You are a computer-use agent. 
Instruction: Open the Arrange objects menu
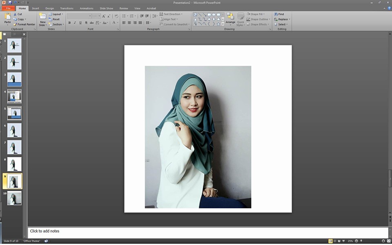pyautogui.click(x=230, y=19)
